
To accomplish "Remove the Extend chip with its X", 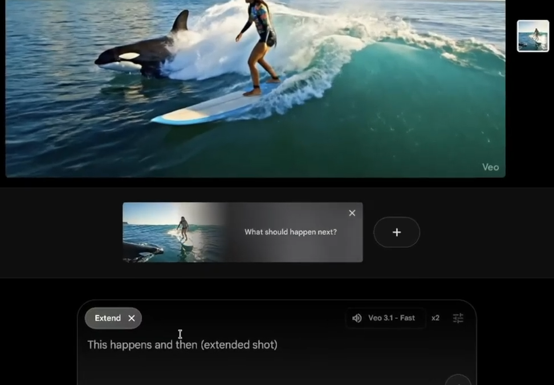I will pos(132,318).
